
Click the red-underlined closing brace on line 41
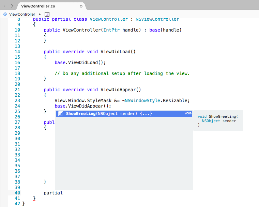pyautogui.click(x=34, y=198)
